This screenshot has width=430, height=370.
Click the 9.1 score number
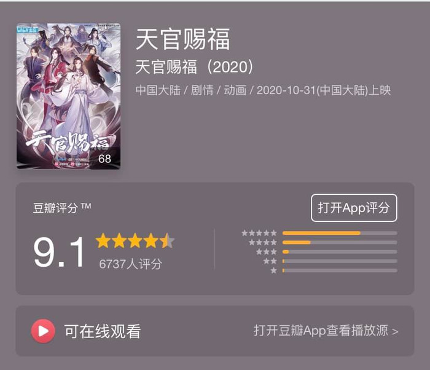pyautogui.click(x=59, y=252)
